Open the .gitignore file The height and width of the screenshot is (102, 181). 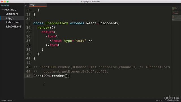(12, 14)
